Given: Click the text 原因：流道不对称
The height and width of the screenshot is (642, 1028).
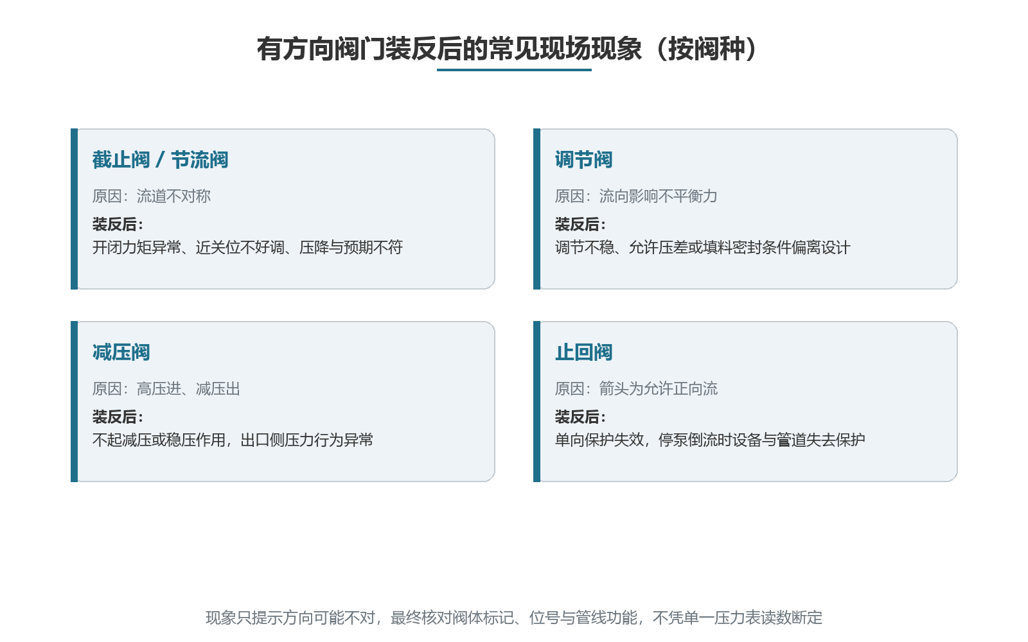Looking at the screenshot, I should (151, 196).
